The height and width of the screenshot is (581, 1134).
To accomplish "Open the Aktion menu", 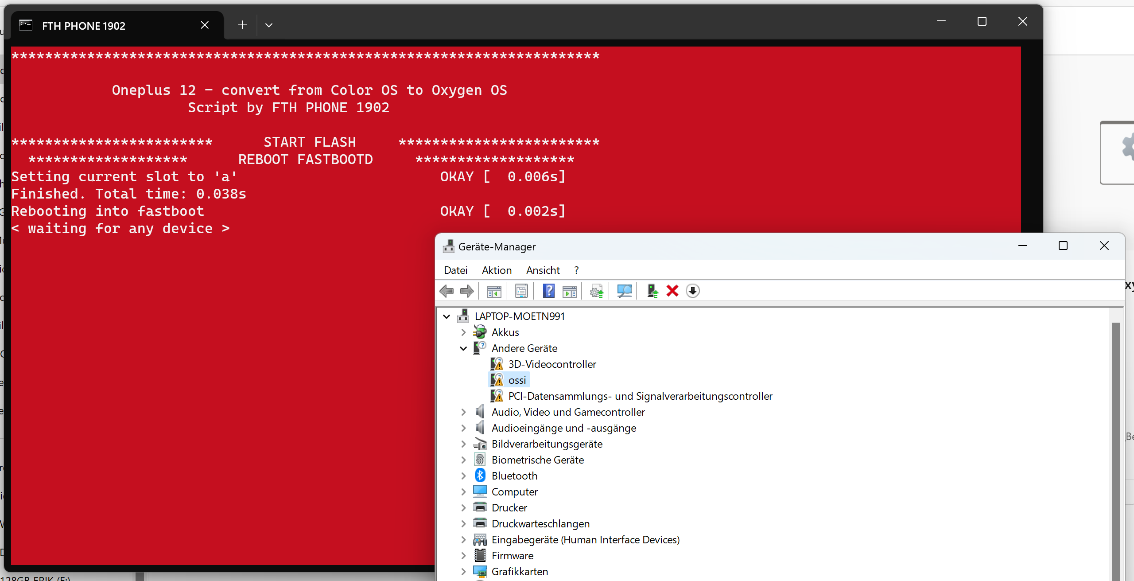I will (497, 270).
